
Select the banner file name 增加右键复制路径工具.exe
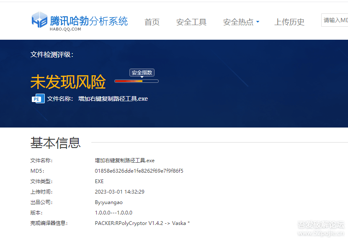pyautogui.click(x=113, y=99)
